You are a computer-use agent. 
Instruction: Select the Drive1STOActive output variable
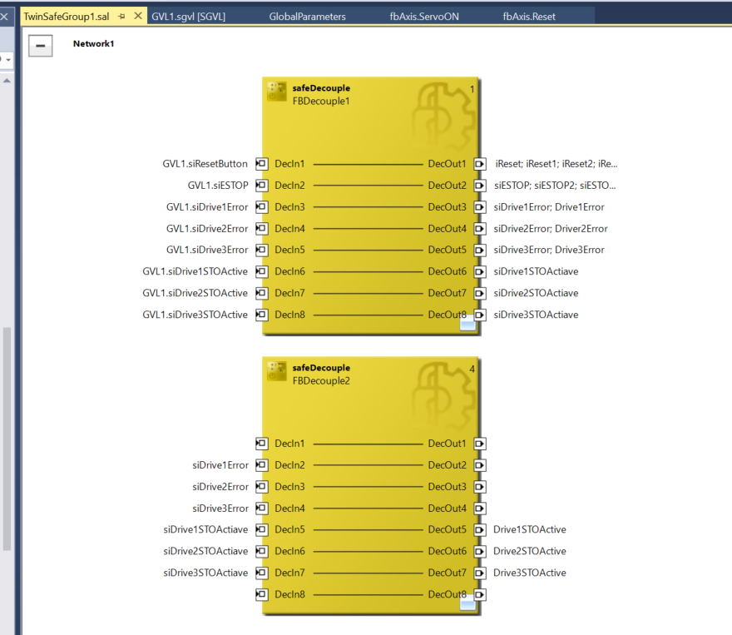click(529, 529)
